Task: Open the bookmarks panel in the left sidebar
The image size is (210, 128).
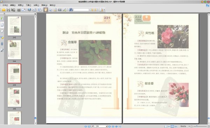Action: coord(2,18)
